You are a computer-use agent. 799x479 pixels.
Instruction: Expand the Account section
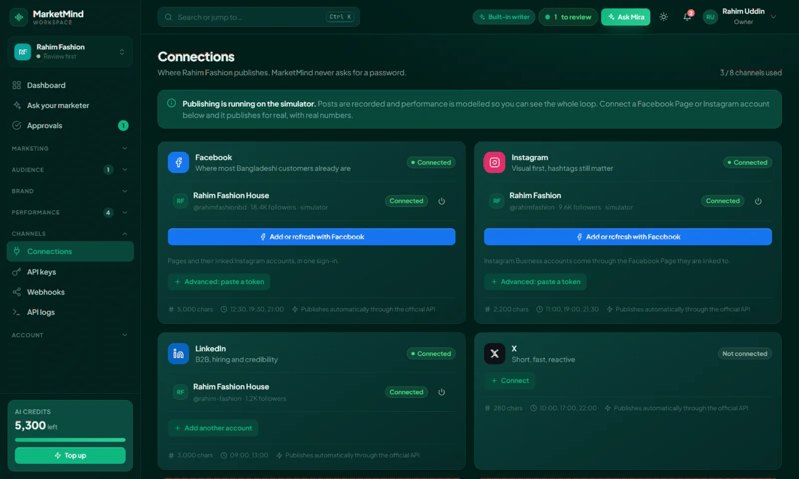(70, 335)
